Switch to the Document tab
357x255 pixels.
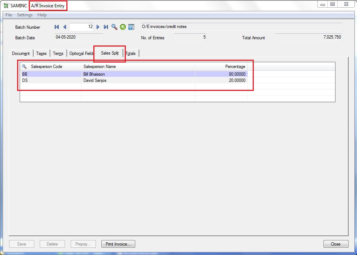(x=21, y=53)
